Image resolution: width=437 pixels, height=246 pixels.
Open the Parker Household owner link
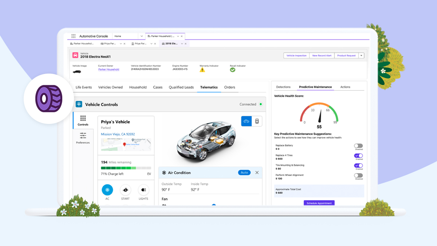point(109,69)
